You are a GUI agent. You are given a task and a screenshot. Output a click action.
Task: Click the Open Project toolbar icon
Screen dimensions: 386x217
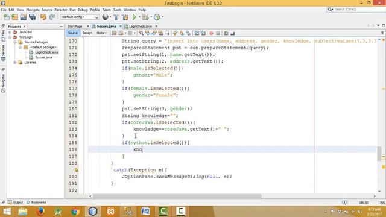click(x=24, y=17)
